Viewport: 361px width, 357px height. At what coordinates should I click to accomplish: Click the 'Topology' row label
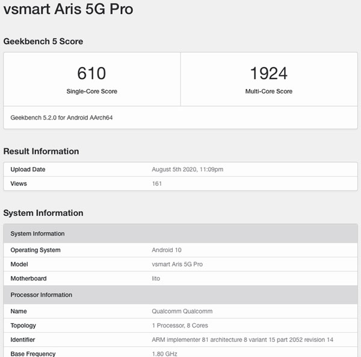(x=23, y=326)
